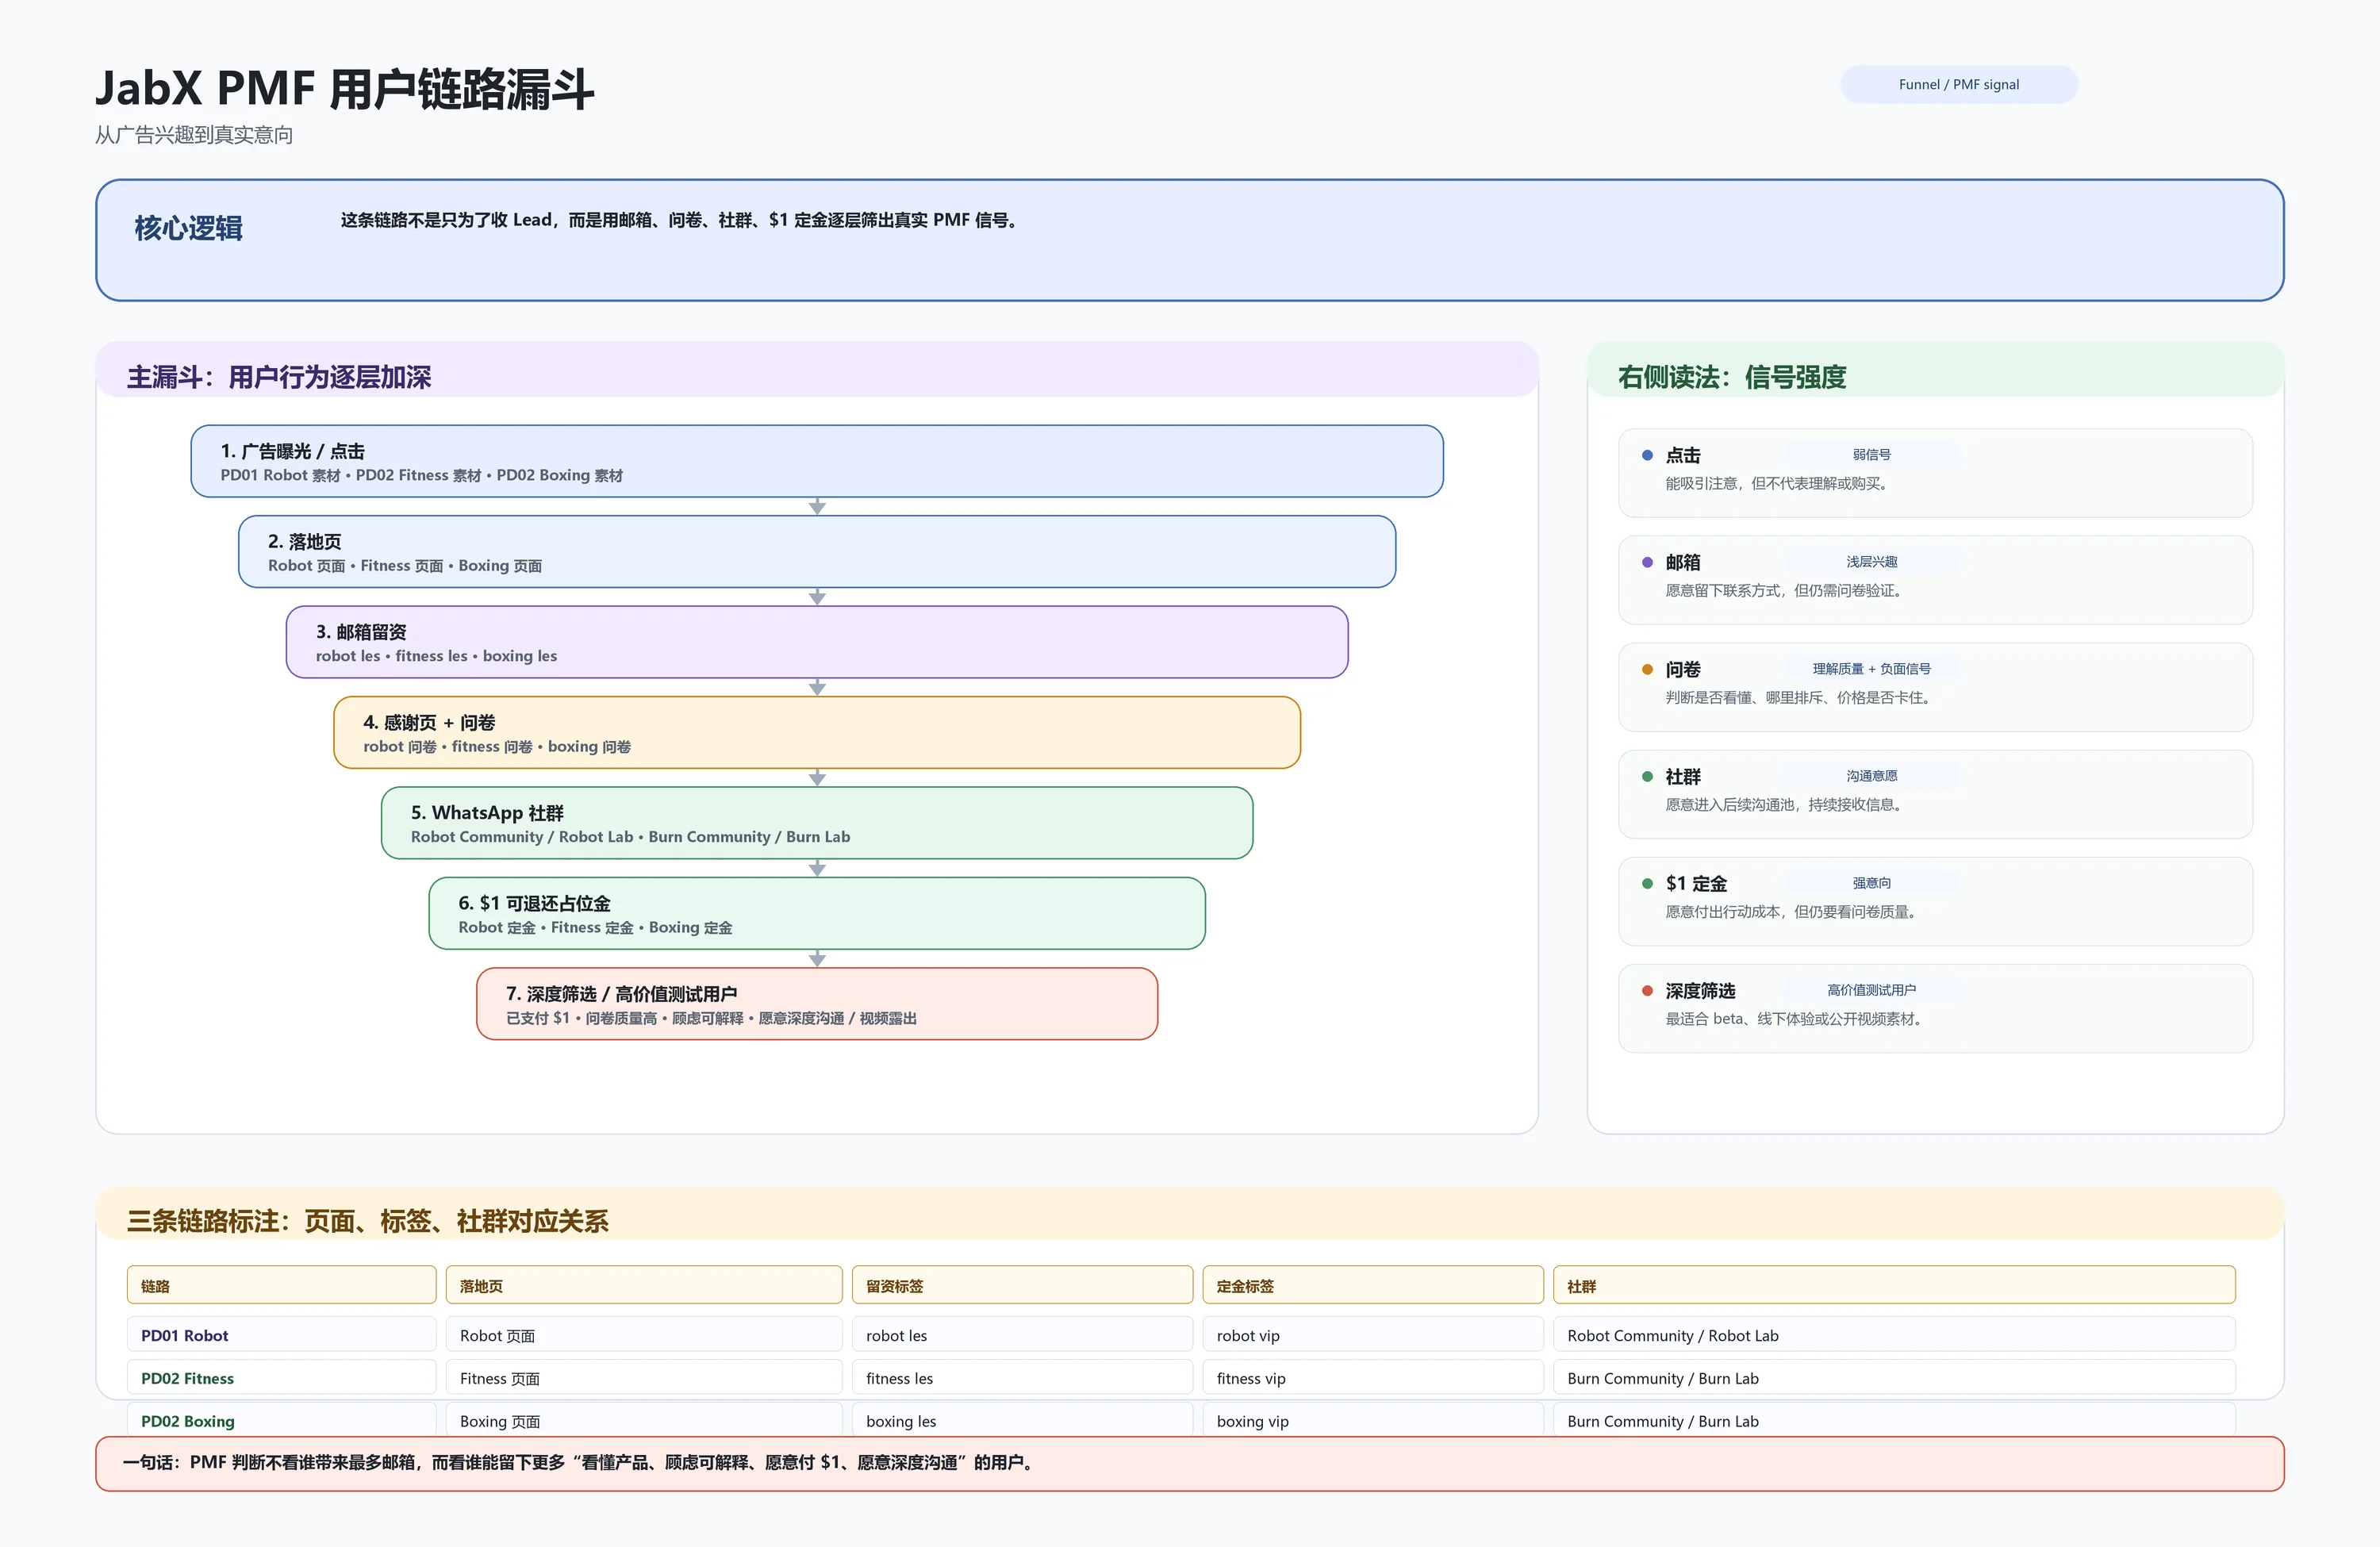Click the Funnel / PMF signal badge
This screenshot has width=2380, height=1547.
point(1958,84)
